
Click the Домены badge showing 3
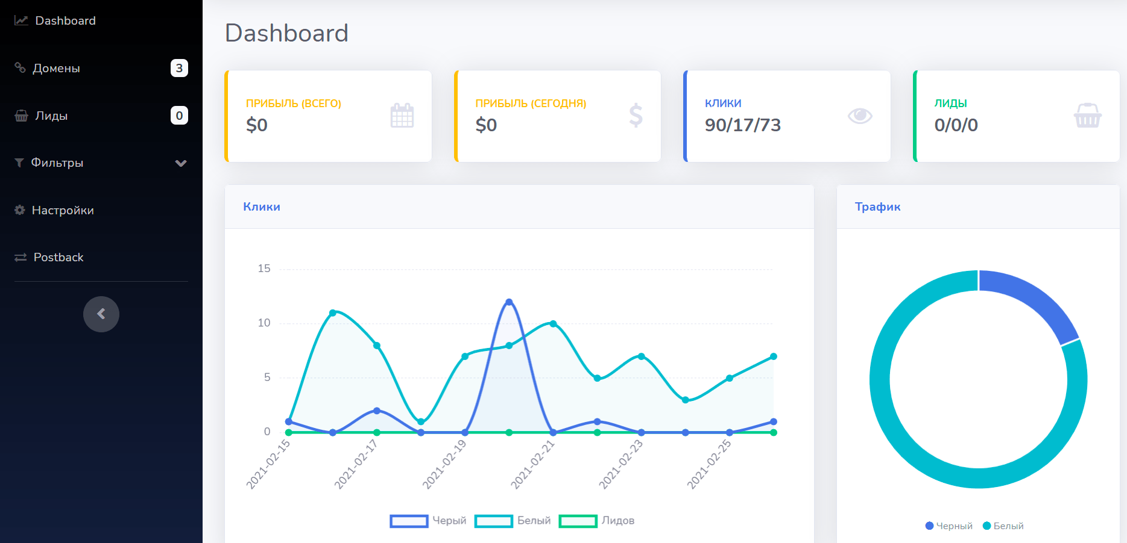179,68
